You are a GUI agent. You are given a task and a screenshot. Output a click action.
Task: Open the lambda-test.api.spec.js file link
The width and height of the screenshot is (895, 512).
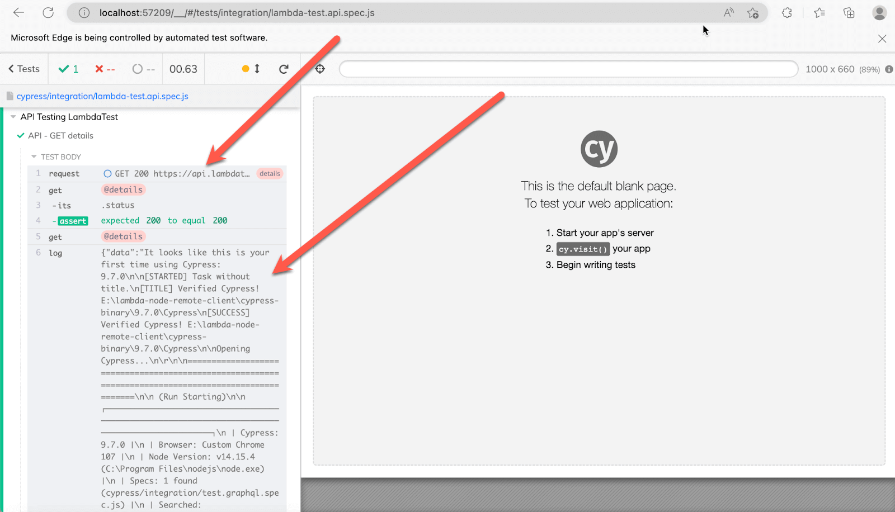pos(102,96)
